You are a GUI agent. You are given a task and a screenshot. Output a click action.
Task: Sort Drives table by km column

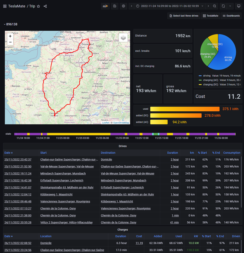[192, 153]
